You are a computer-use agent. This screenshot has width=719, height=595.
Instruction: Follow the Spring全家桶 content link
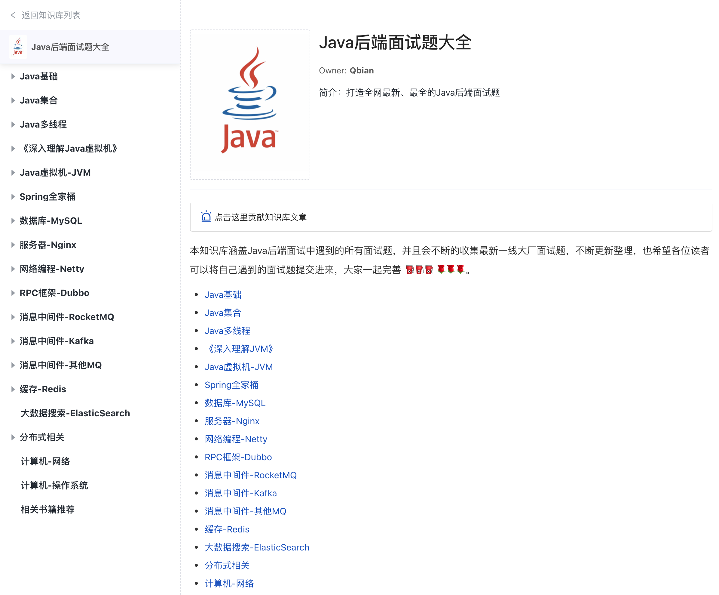point(231,385)
